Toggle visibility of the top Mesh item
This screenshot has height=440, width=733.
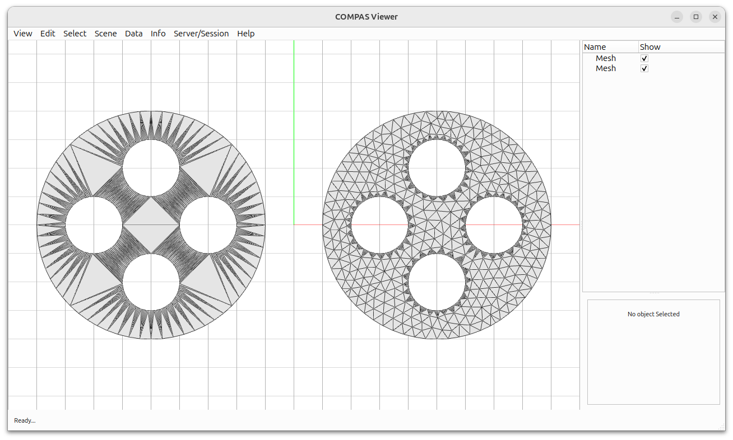coord(644,58)
